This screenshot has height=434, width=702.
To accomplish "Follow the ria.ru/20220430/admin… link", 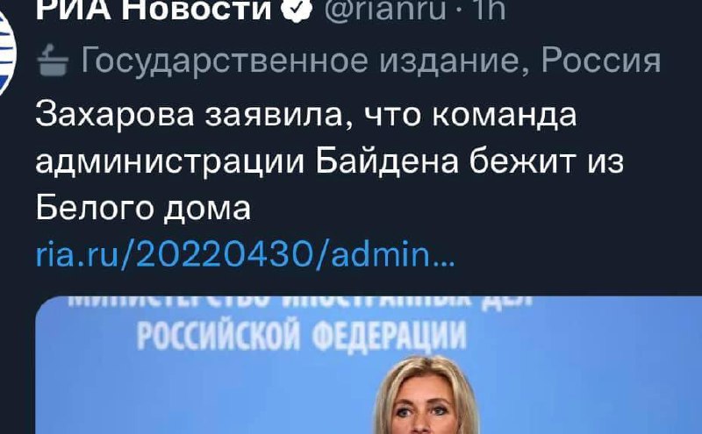I will 245,255.
